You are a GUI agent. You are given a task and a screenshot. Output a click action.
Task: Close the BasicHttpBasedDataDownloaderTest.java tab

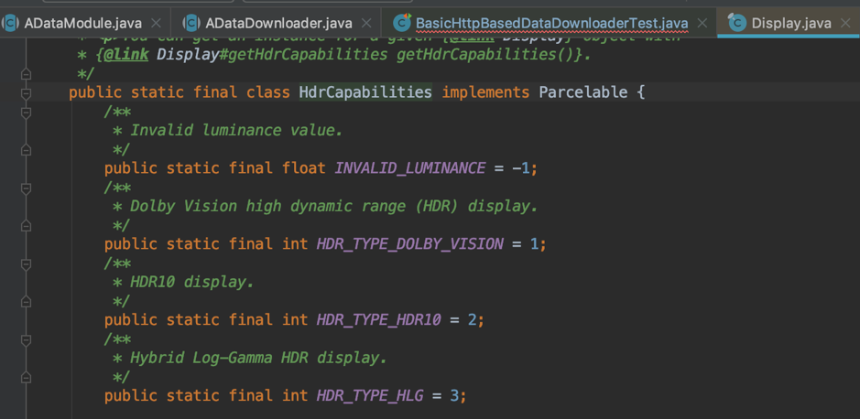point(702,23)
